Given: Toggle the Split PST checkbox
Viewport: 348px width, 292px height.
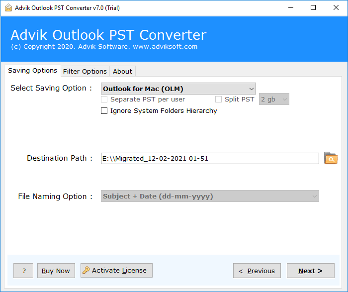Looking at the screenshot, I should [218, 99].
